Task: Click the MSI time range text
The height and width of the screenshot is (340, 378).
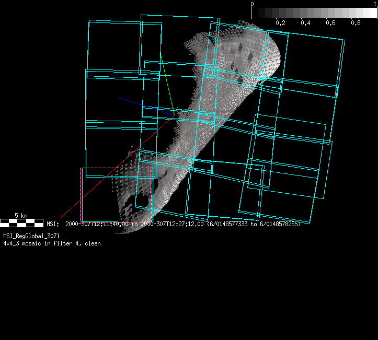Action: click(174, 224)
